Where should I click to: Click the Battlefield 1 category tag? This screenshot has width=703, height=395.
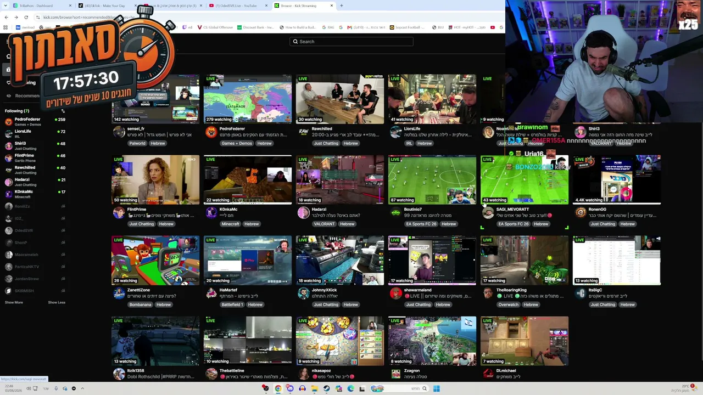click(x=232, y=304)
